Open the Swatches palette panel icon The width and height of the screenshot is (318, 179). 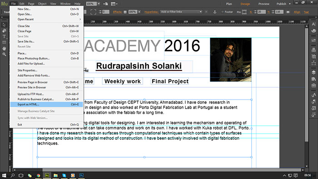click(313, 31)
